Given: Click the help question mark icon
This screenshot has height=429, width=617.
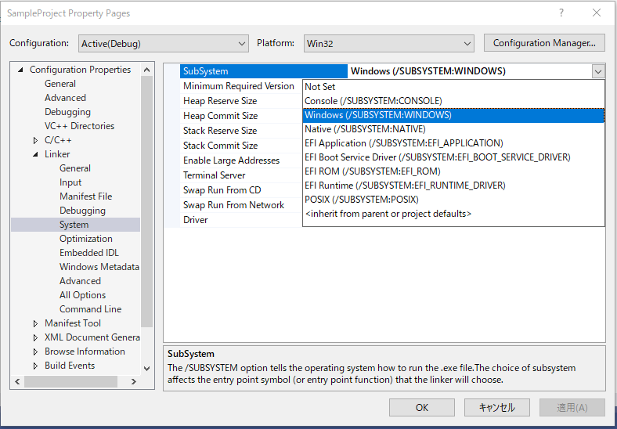Looking at the screenshot, I should point(561,13).
